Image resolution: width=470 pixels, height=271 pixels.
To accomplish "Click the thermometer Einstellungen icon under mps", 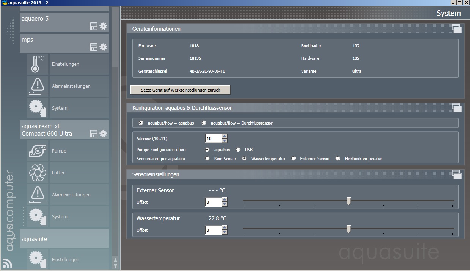I will point(38,64).
